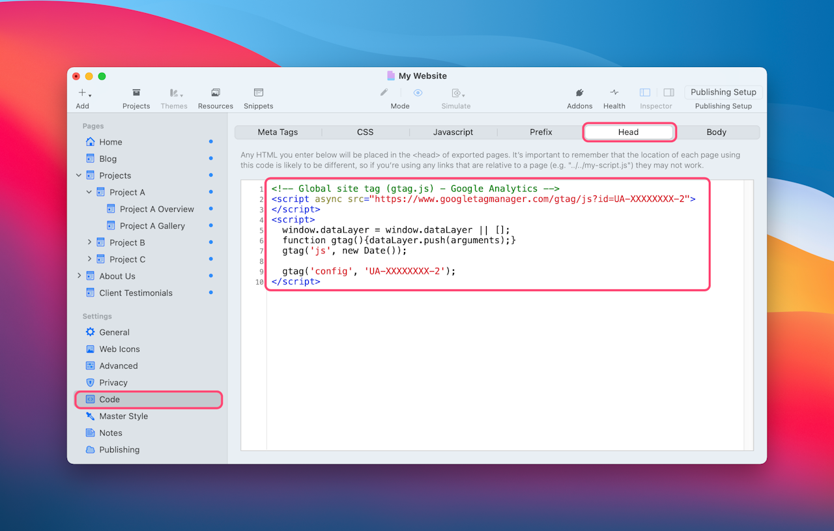Open the Simulate toolbar menu
Screen dimensions: 834x531
point(457,93)
